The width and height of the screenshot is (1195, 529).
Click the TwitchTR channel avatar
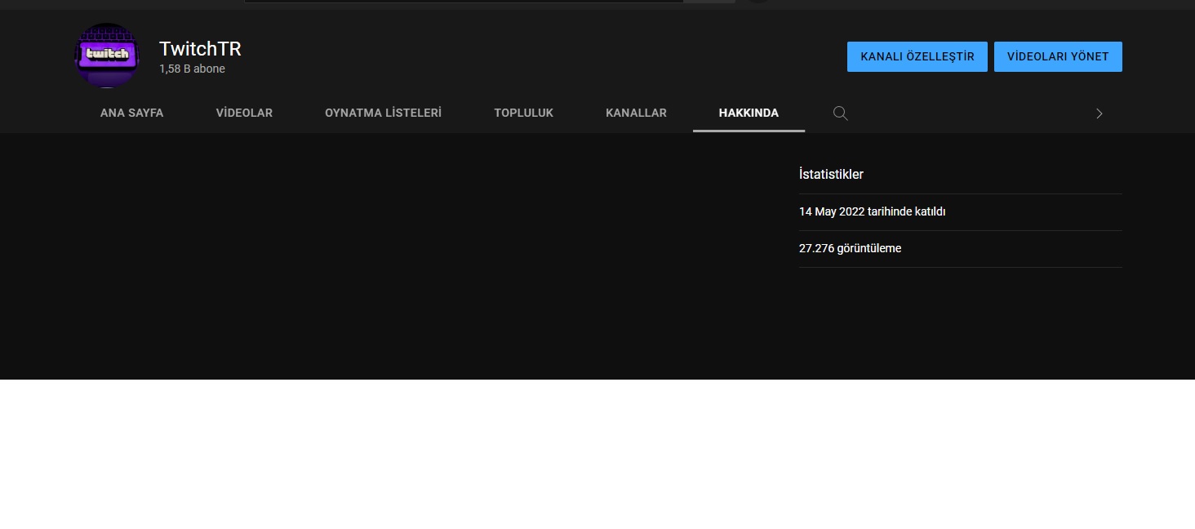107,56
